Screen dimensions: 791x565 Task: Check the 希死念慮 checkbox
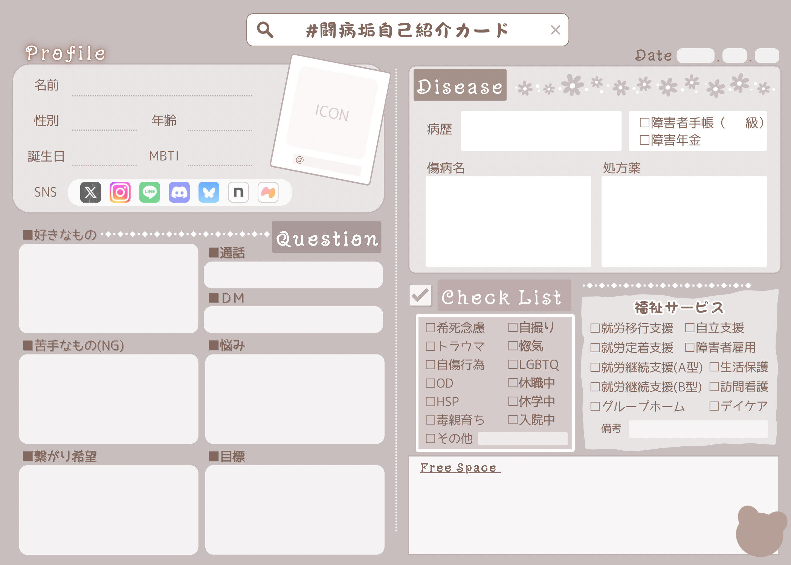(x=430, y=328)
